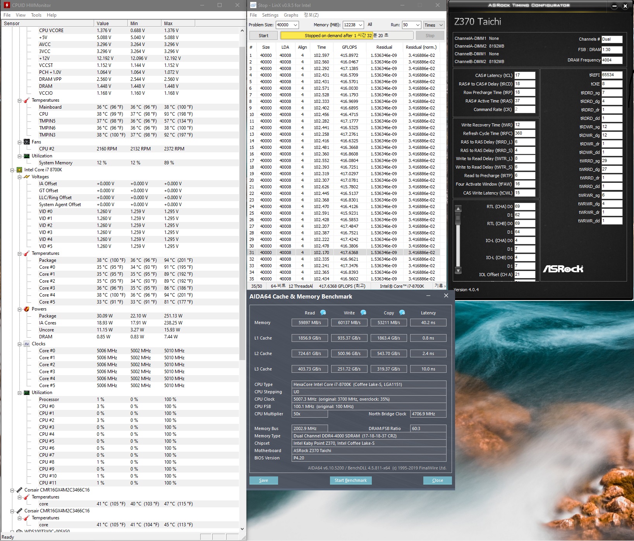Viewport: 634px width, 541px height.
Task: Click the Voltages lightning icon under i7 8700K
Action: click(27, 177)
